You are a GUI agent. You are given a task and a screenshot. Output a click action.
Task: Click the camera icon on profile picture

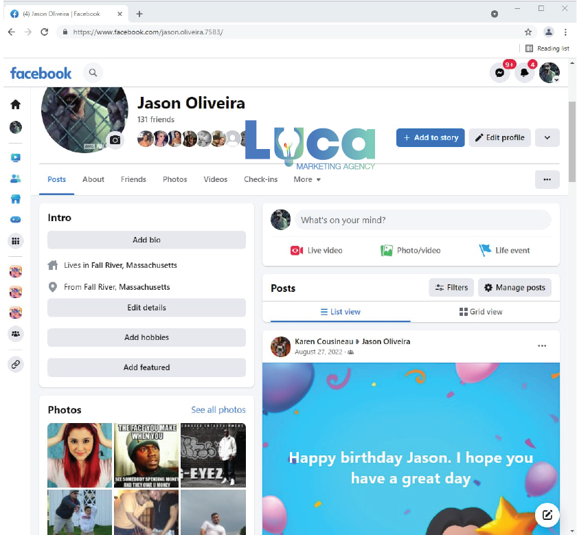pos(115,140)
